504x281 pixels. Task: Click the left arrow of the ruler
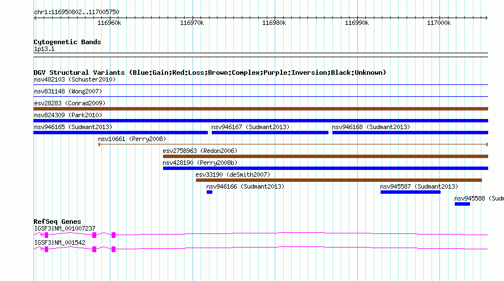[x=35, y=18]
